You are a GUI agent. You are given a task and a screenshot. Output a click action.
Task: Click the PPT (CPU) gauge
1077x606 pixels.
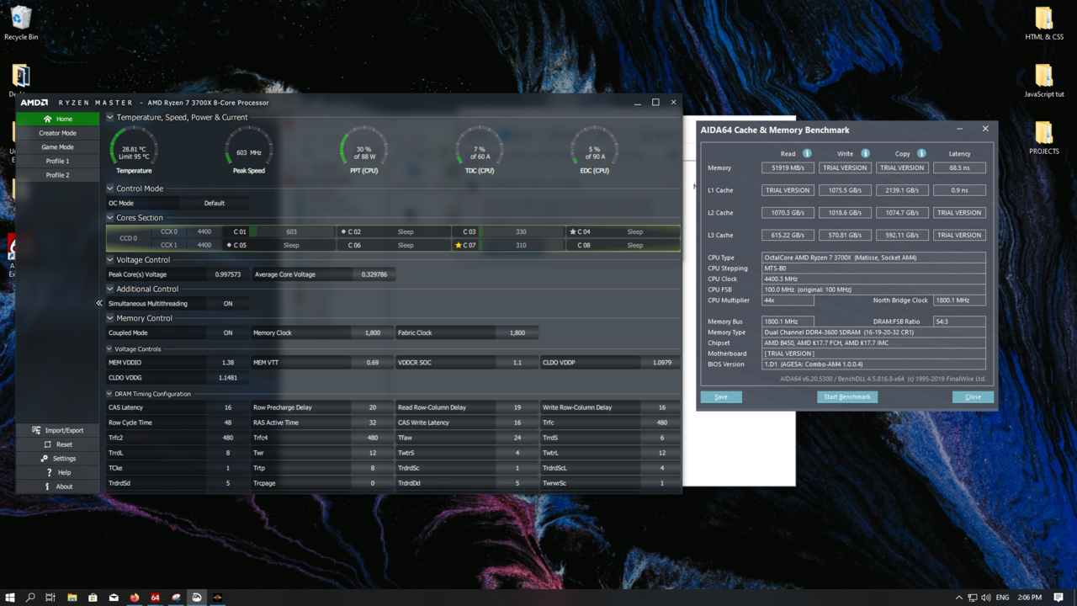[363, 150]
